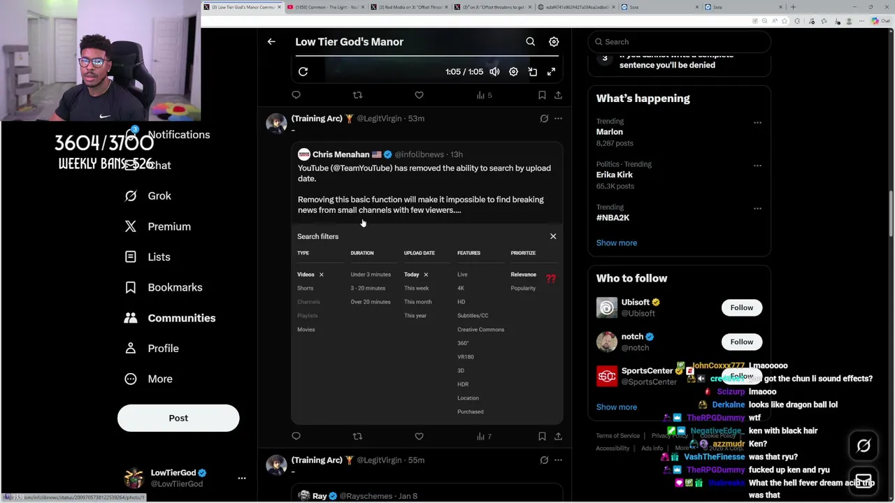Open Chris Menahan's profile avatar

[x=303, y=154]
